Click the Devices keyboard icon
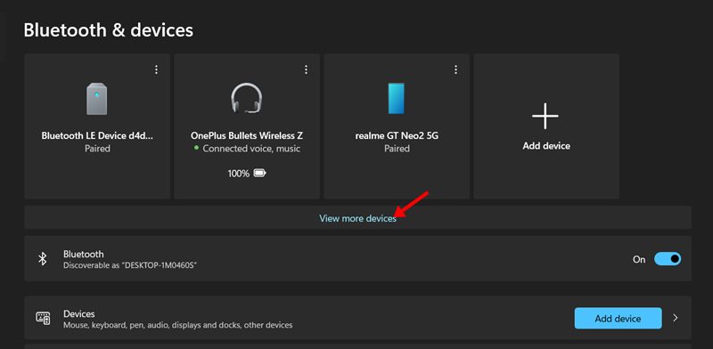 point(43,318)
